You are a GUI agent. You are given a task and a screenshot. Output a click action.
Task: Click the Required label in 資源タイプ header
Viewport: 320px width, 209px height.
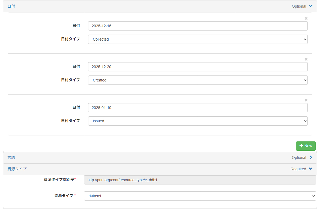298,169
